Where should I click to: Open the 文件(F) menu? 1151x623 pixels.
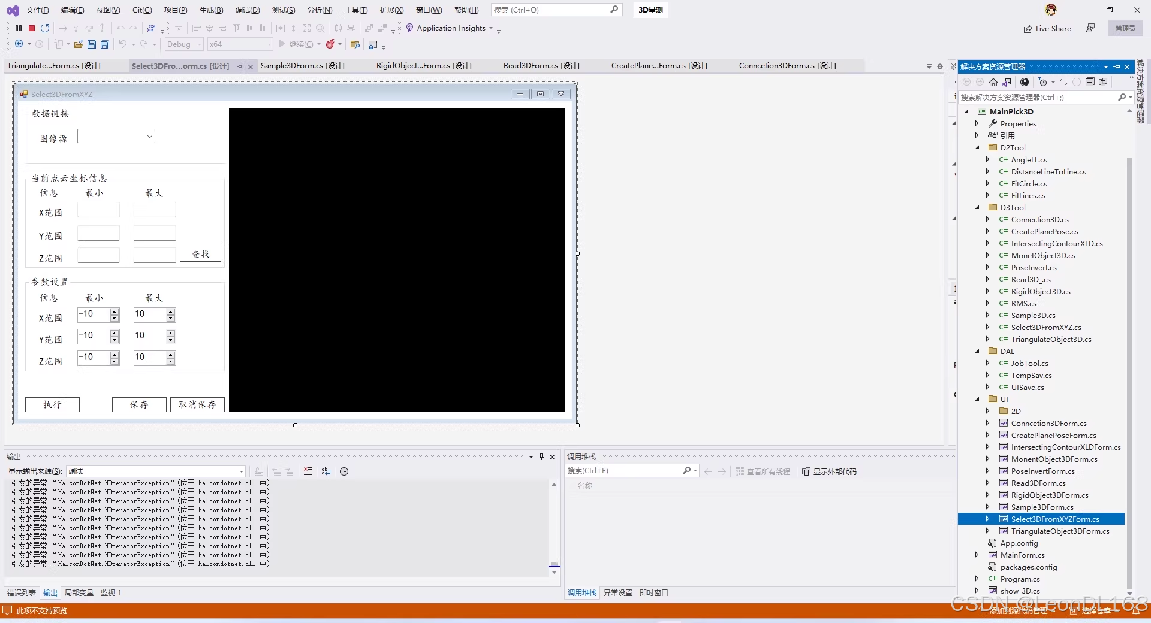[37, 10]
